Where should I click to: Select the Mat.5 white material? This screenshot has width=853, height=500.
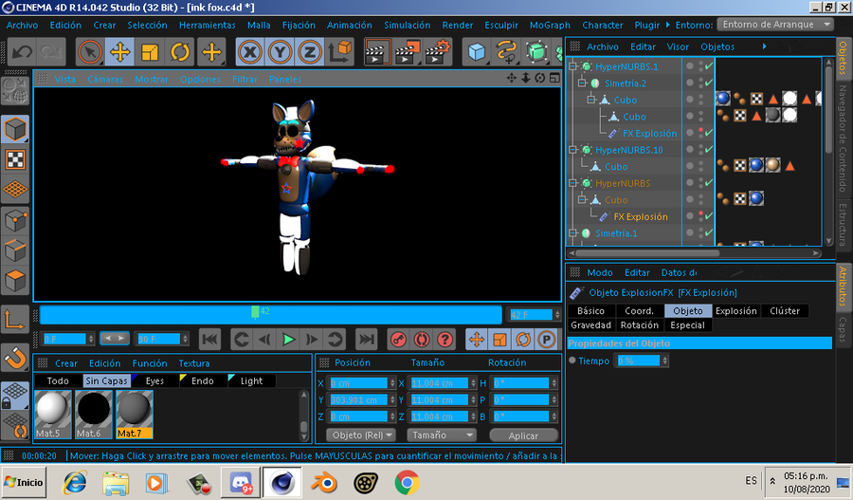[53, 415]
